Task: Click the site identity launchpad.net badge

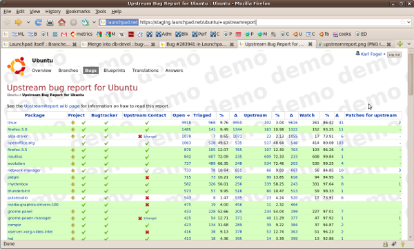Action: tap(119, 22)
